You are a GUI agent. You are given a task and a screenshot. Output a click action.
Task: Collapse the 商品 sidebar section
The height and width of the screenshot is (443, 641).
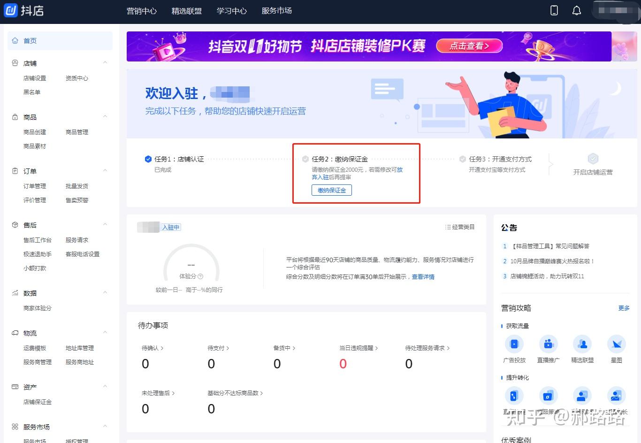coord(105,116)
